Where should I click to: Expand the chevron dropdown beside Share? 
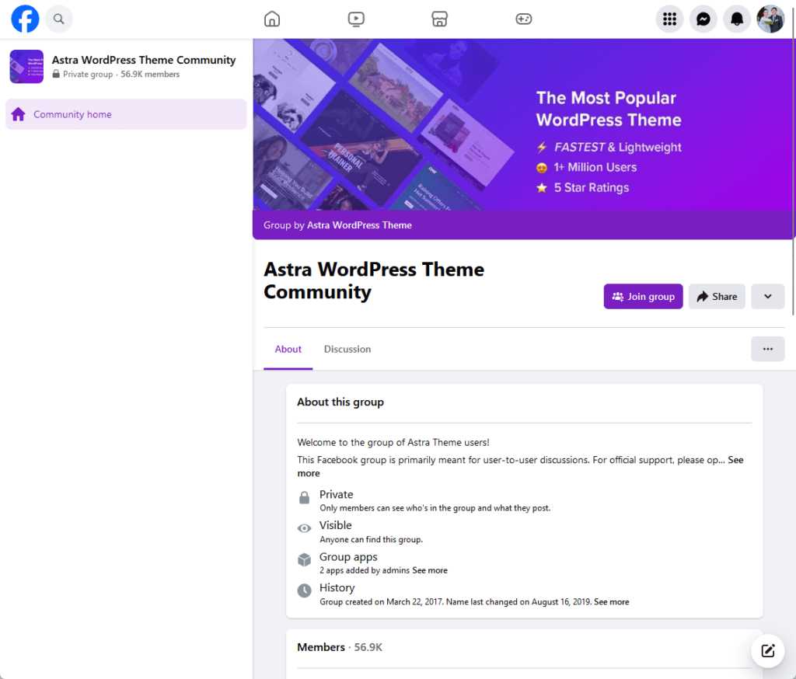click(x=767, y=296)
